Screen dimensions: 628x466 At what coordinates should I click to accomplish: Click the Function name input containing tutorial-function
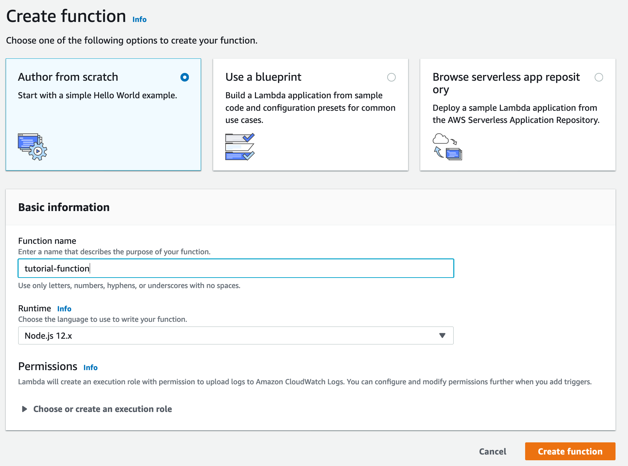click(x=235, y=268)
